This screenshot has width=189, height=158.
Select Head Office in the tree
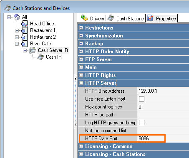[42, 24]
